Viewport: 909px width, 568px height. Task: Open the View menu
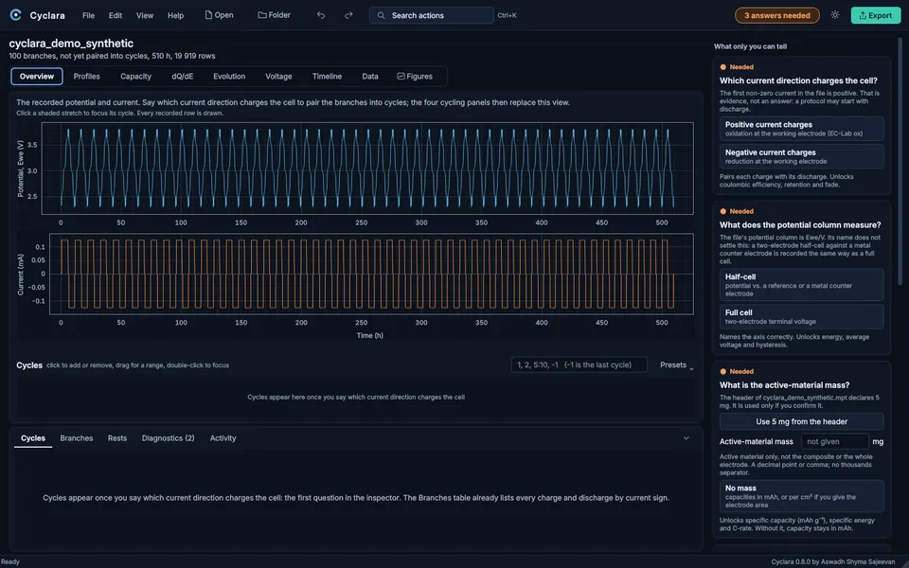click(145, 15)
